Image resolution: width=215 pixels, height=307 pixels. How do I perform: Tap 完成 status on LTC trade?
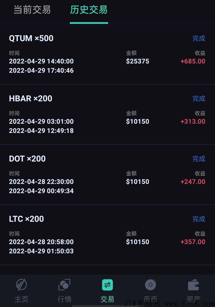pyautogui.click(x=199, y=219)
